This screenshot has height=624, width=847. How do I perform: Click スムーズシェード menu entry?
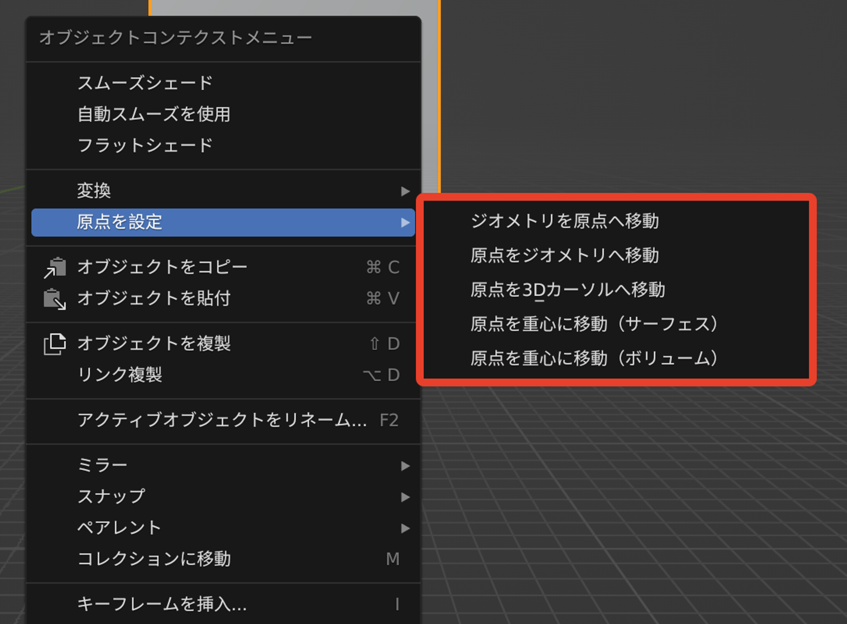tap(223, 83)
